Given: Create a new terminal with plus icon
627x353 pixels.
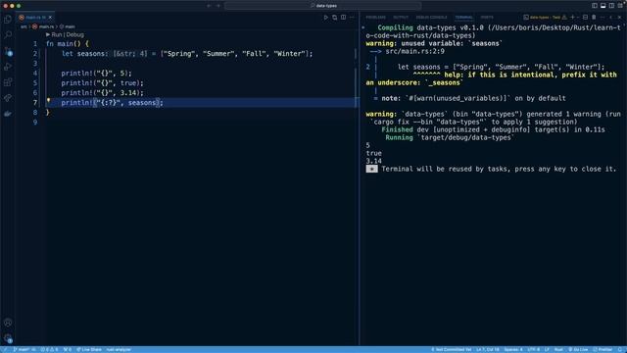Looking at the screenshot, I should click(x=572, y=18).
